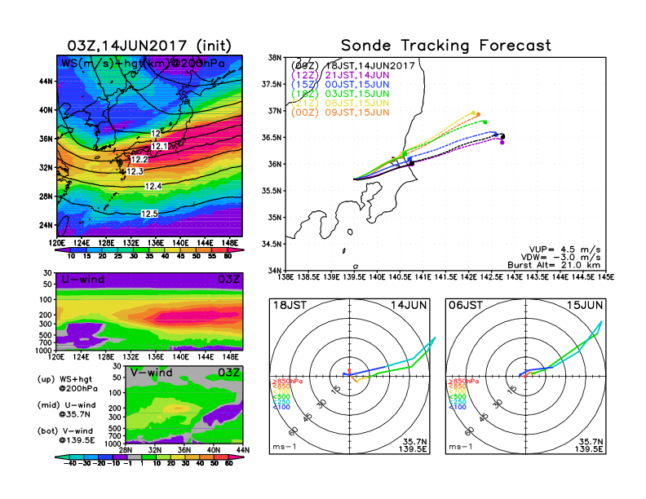Viewport: 646px width, 499px height.
Task: Open the U-wind cross-section plot
Action: (149, 311)
